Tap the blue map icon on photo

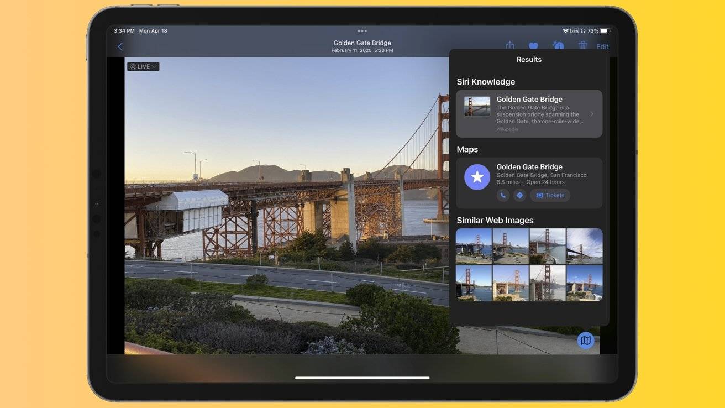(586, 340)
